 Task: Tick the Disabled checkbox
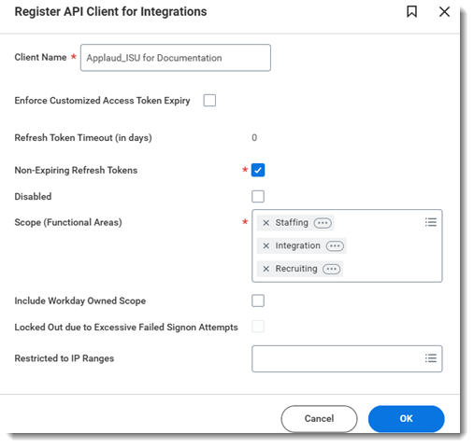coord(258,197)
